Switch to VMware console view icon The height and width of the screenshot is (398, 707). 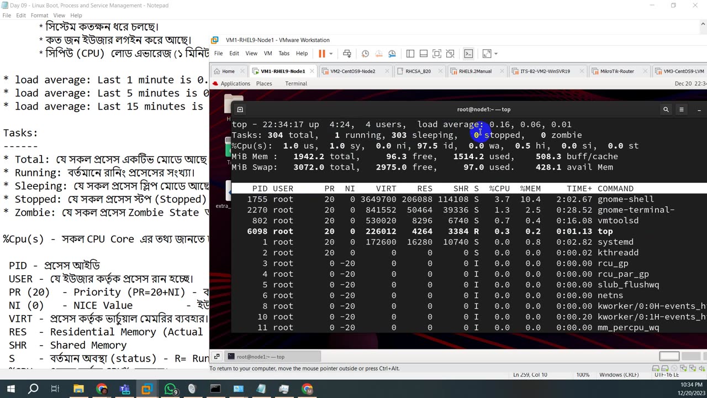pos(468,54)
